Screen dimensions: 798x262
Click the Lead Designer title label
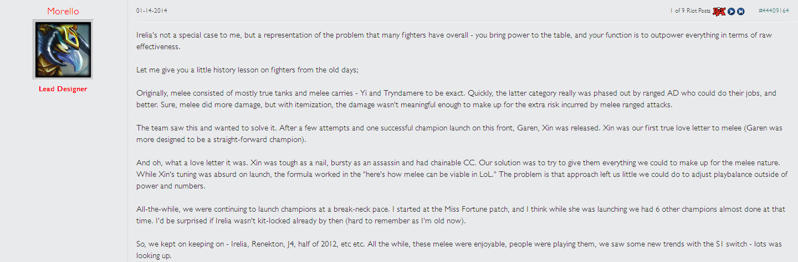click(x=63, y=89)
